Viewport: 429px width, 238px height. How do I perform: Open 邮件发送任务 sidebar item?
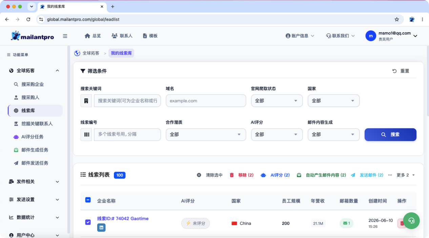coord(35,163)
